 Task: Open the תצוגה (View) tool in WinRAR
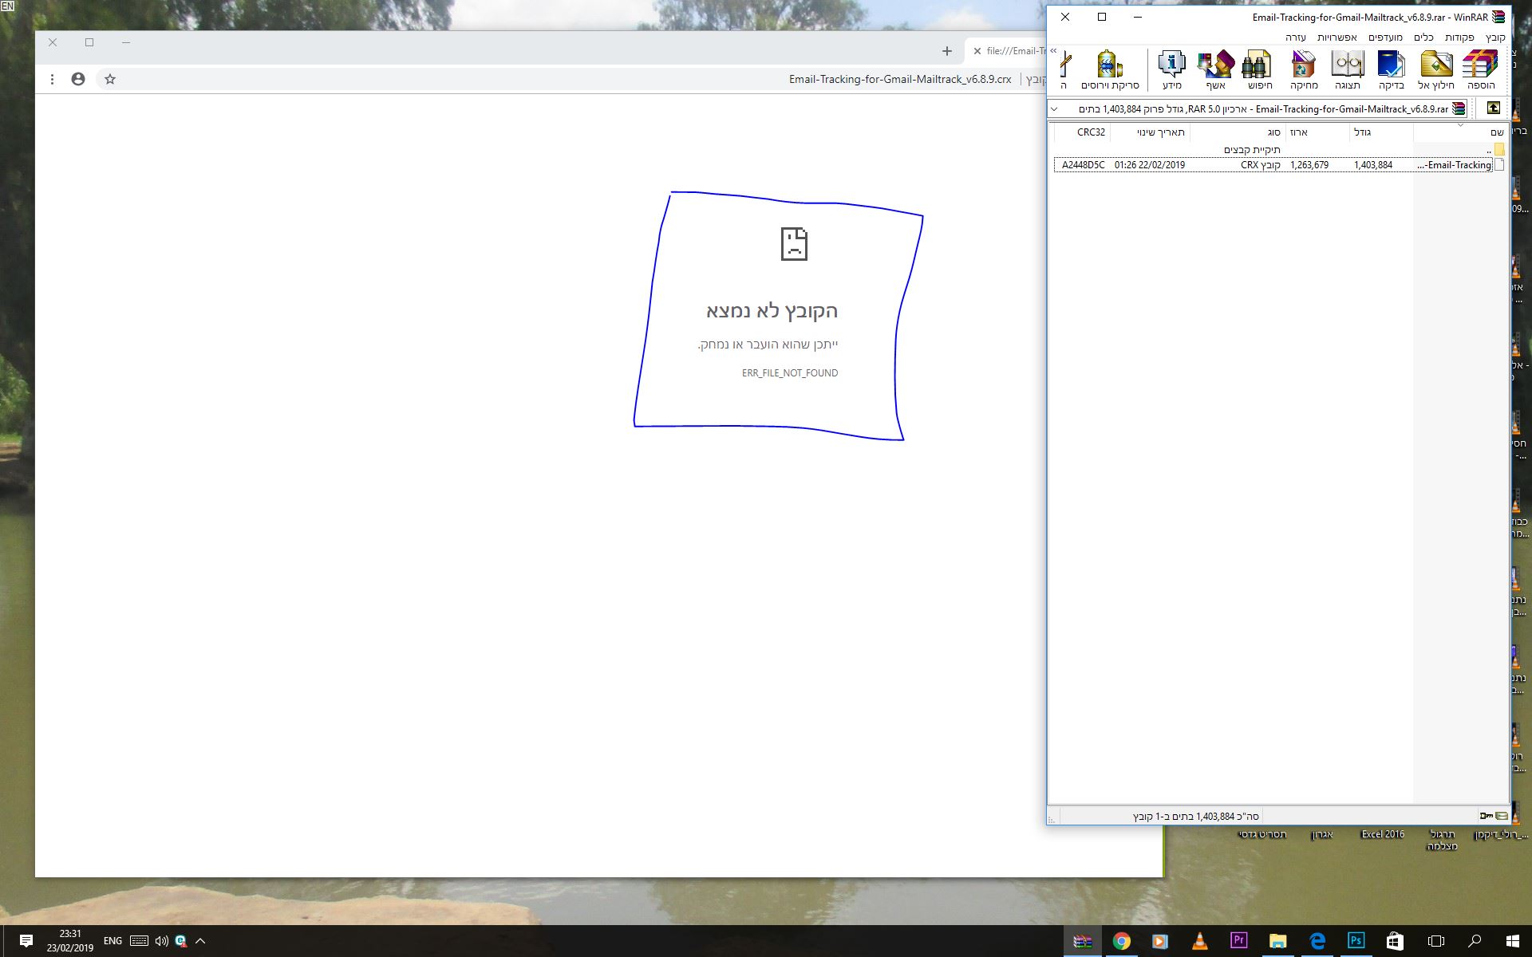point(1347,69)
